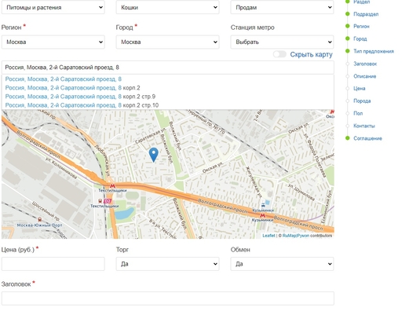Click Кузьминки metro station icon on map
The image size is (409, 315).
click(x=262, y=215)
